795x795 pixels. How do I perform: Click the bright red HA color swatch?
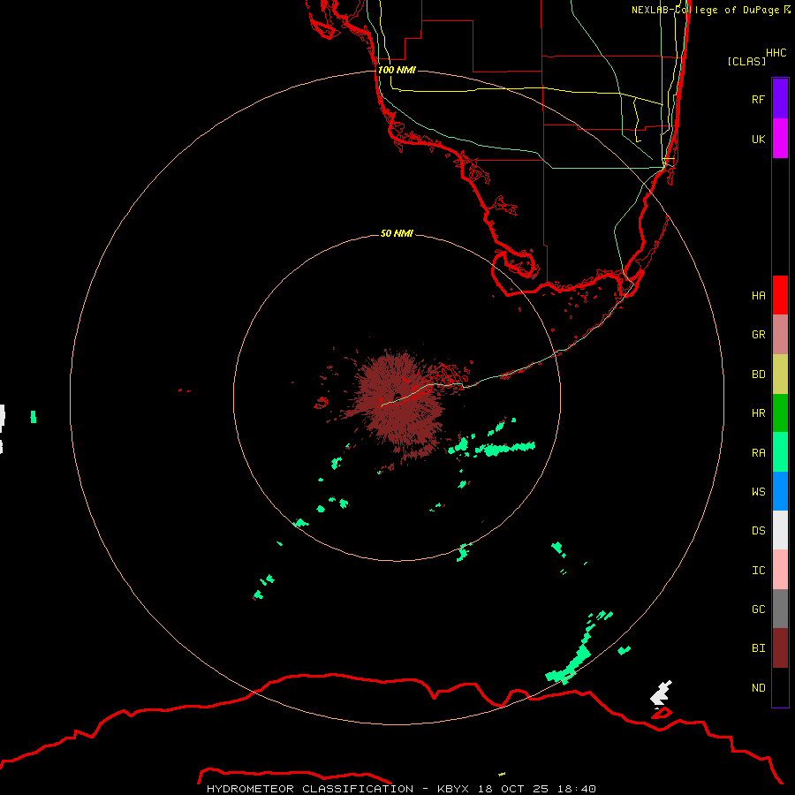coord(780,295)
